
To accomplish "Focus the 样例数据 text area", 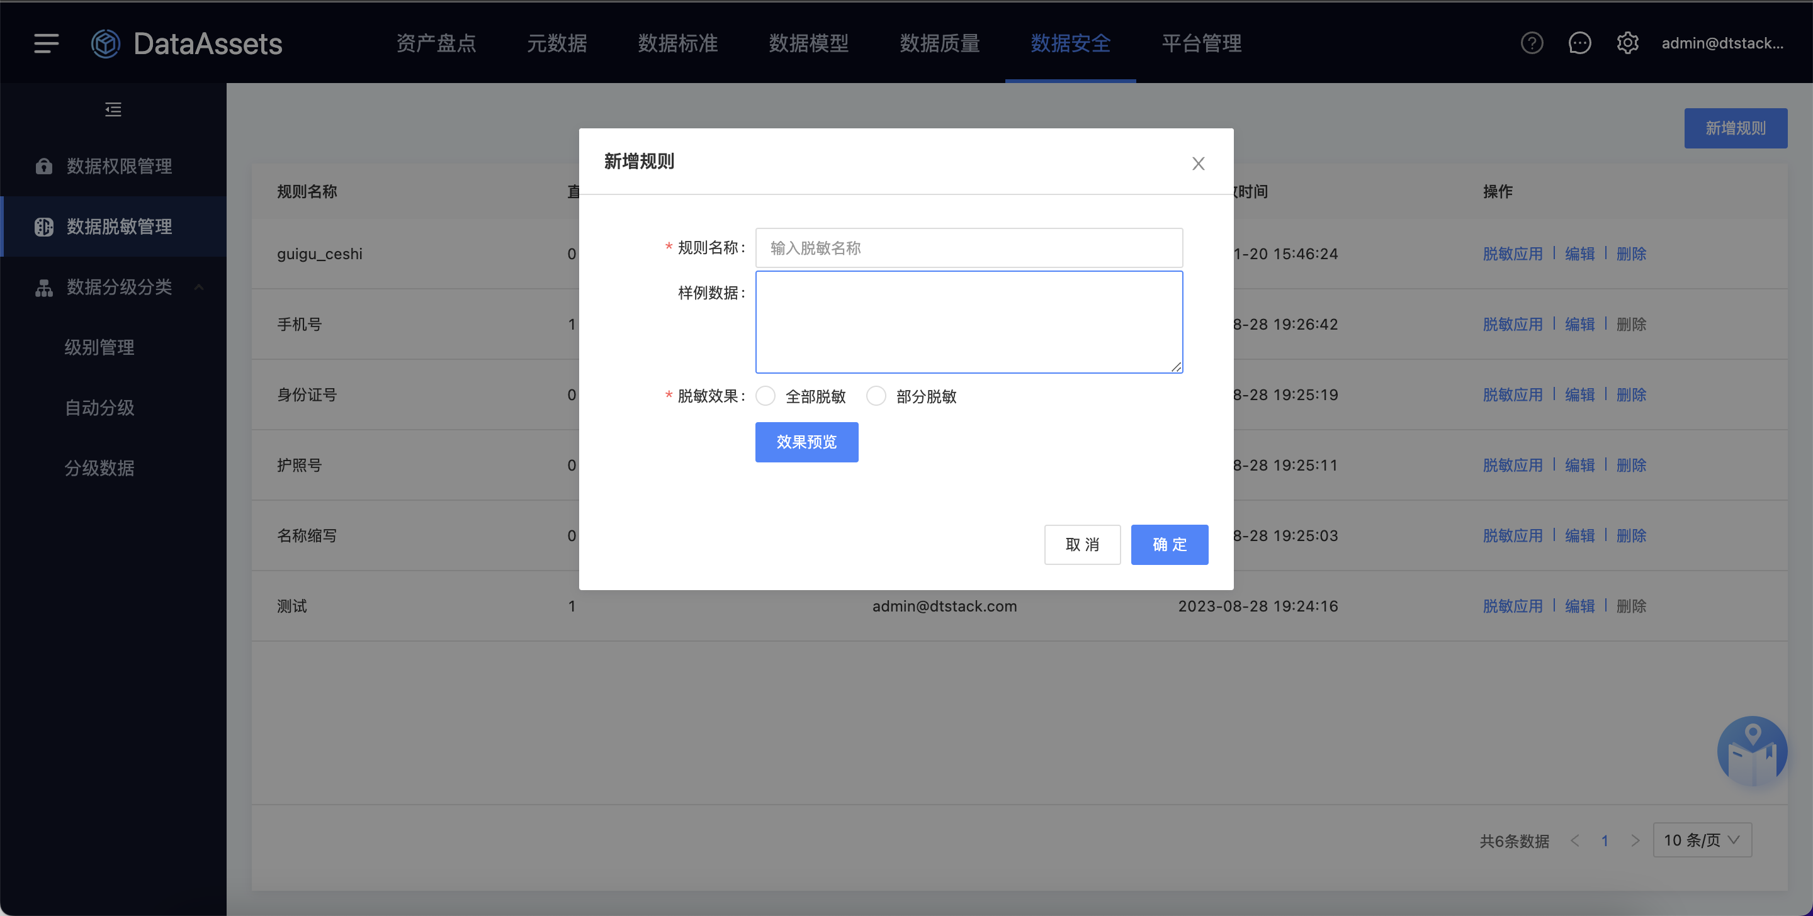I will coord(969,322).
